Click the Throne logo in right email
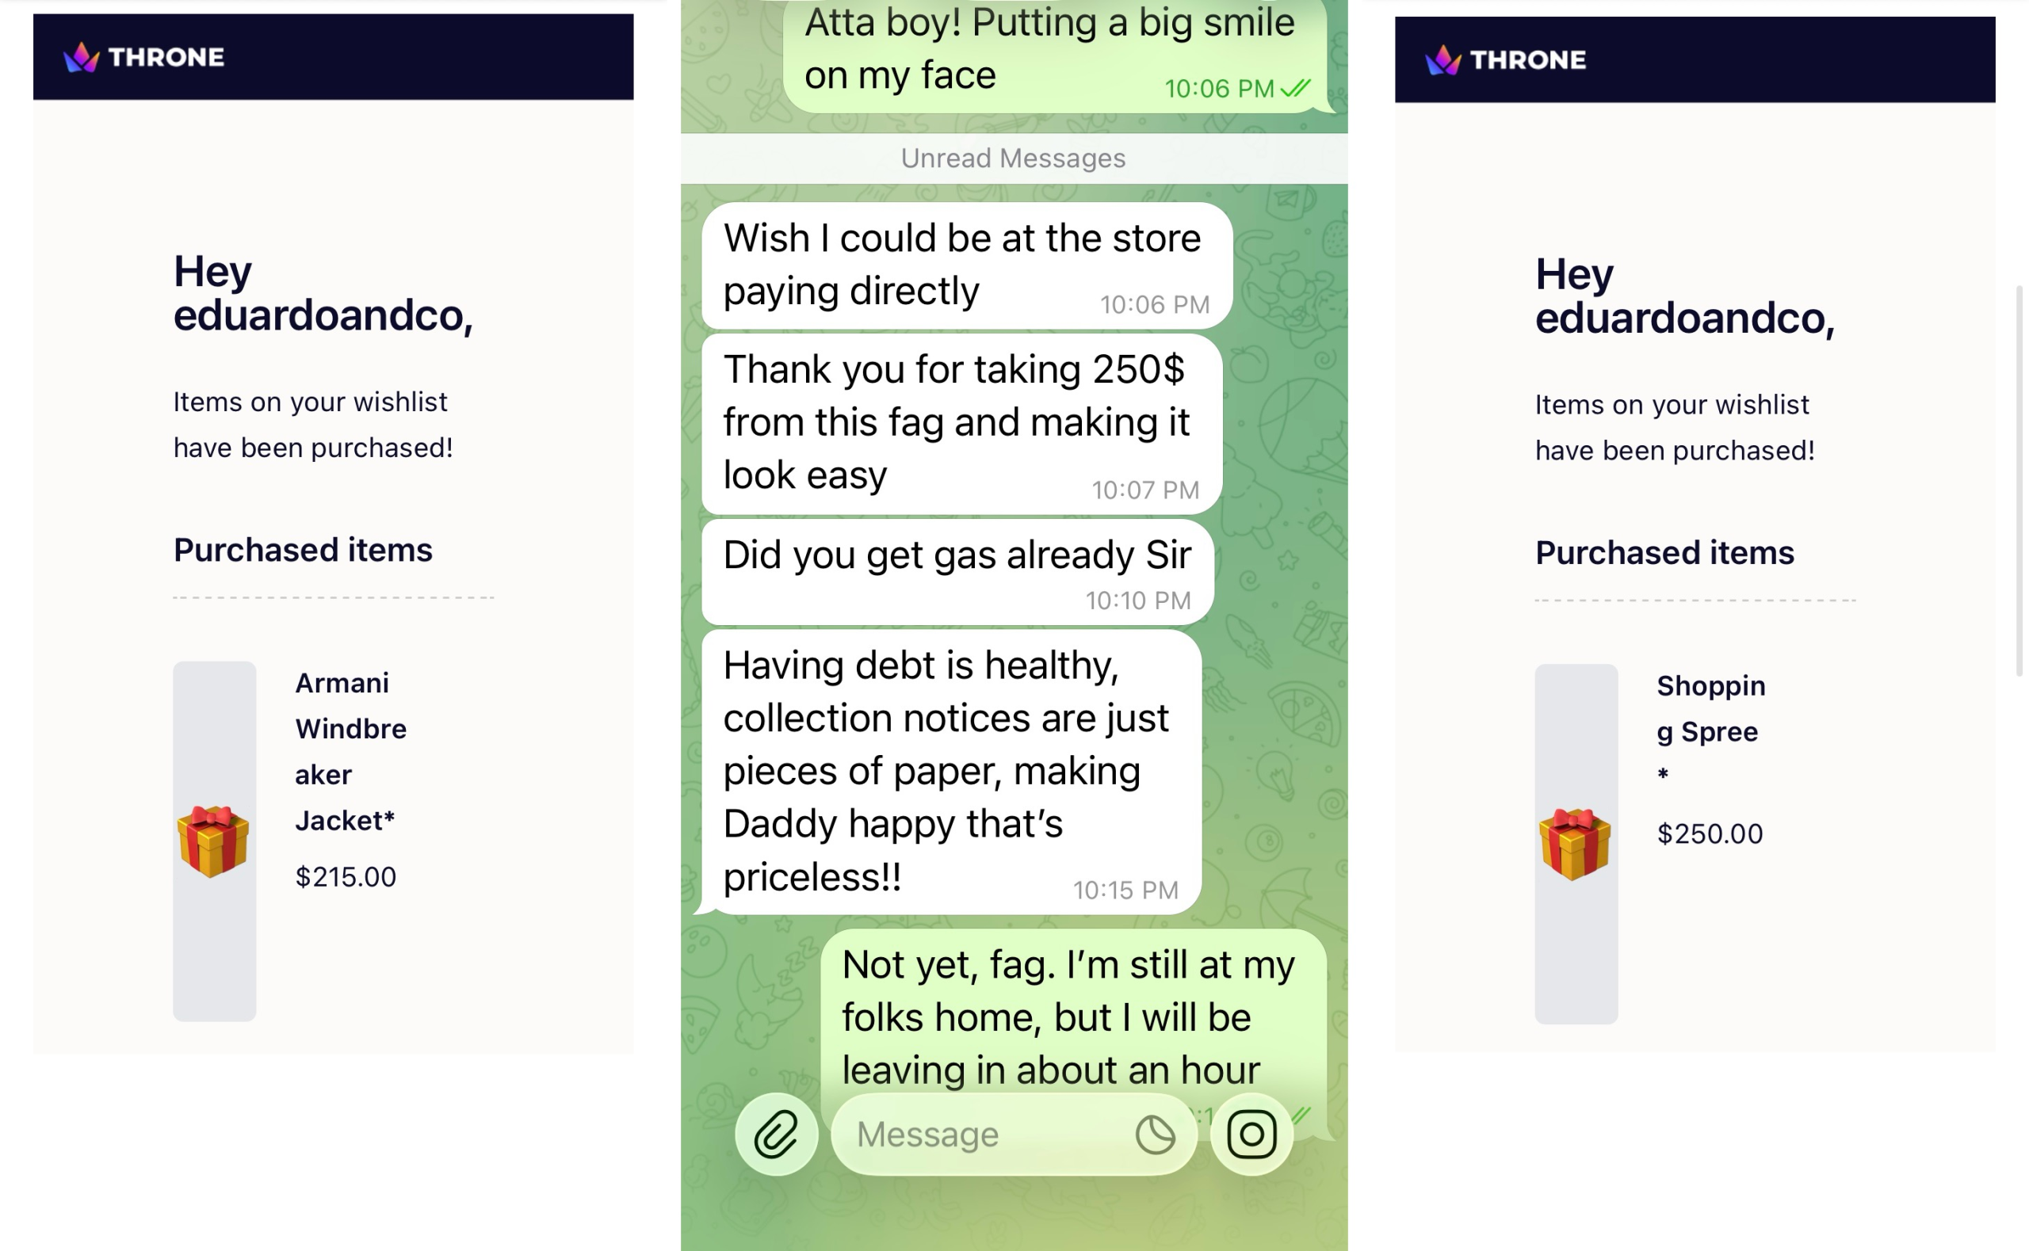Viewport: 2029px width, 1251px height. [x=1505, y=59]
